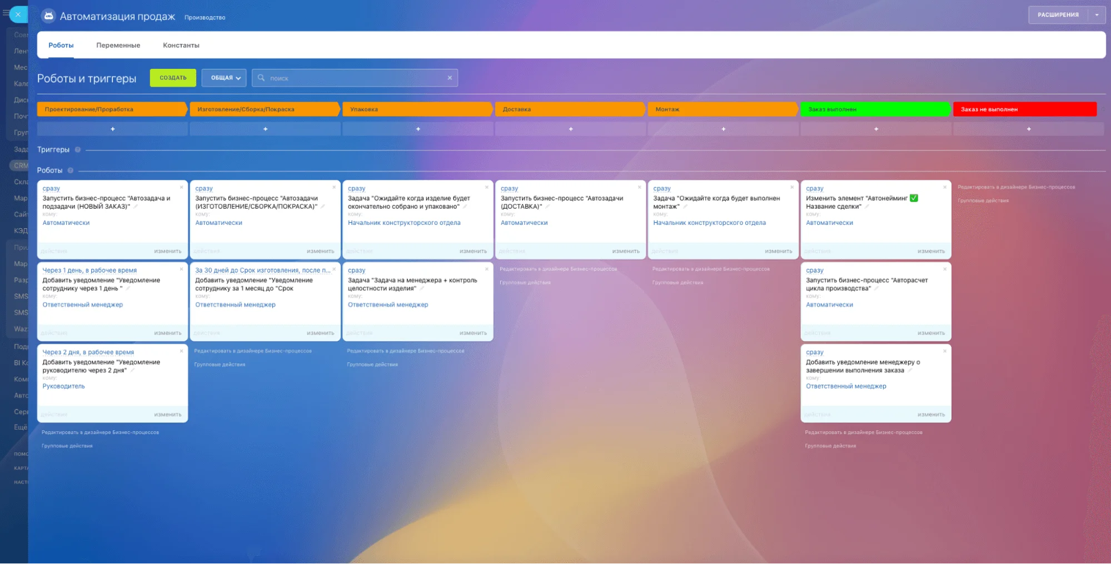Screen dimensions: 1111x564
Task: Rename НОВЫЙ ЗАКАЗ robot via pencil icon
Action: pyautogui.click(x=135, y=207)
